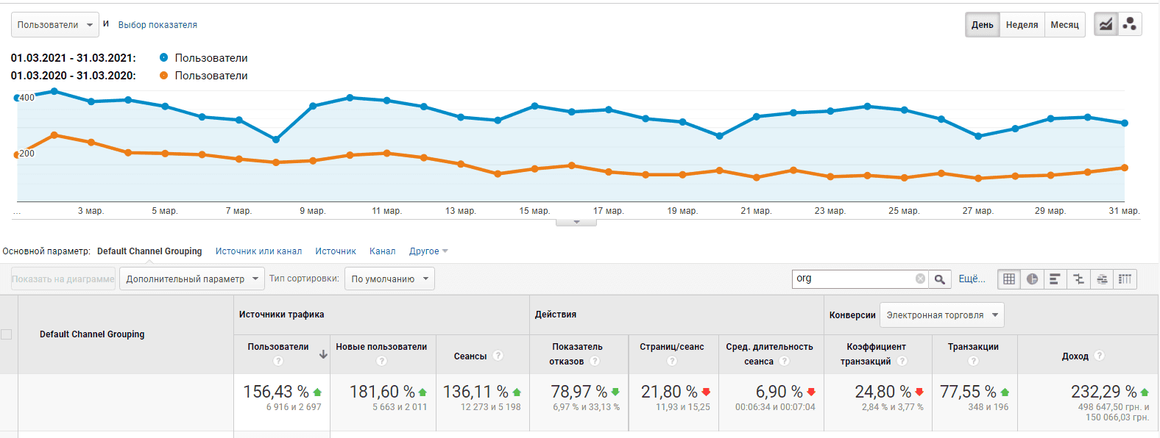Click Ещё advanced filter link
The image size is (1160, 438).
[x=972, y=279]
